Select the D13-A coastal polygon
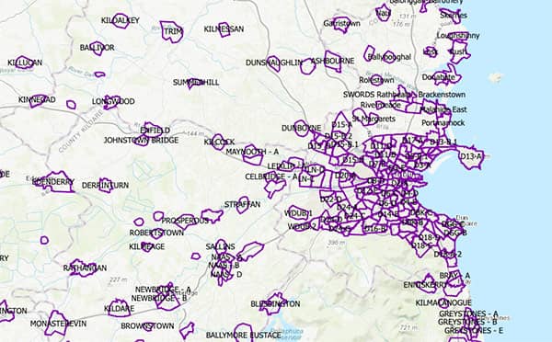 pyautogui.click(x=471, y=156)
